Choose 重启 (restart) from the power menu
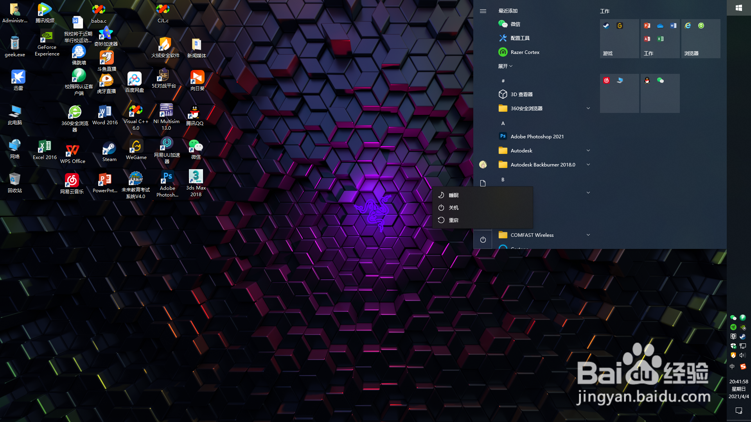Screen dimensions: 751x422 coord(454,220)
